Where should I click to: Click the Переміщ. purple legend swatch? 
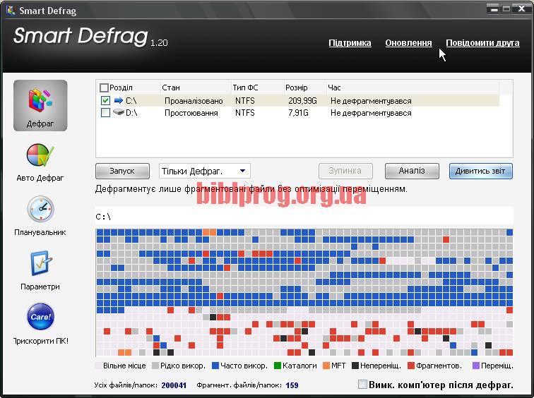tap(476, 366)
